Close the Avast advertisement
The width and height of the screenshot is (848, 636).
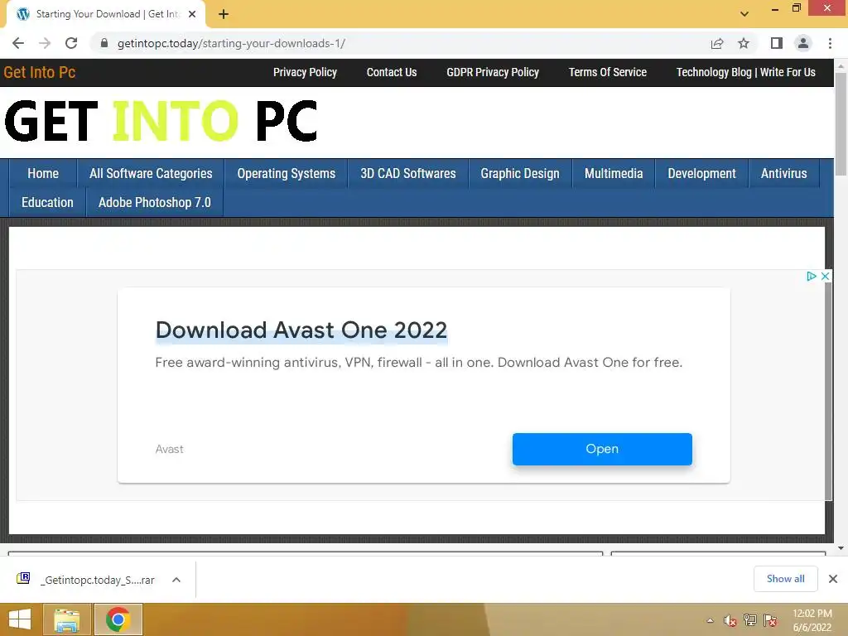coord(826,277)
